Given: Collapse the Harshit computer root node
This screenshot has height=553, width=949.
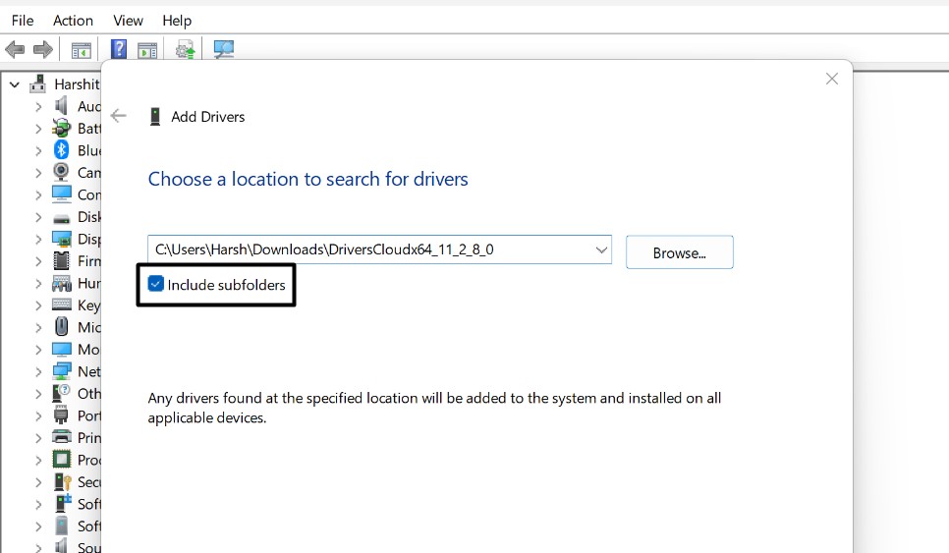Looking at the screenshot, I should (15, 84).
